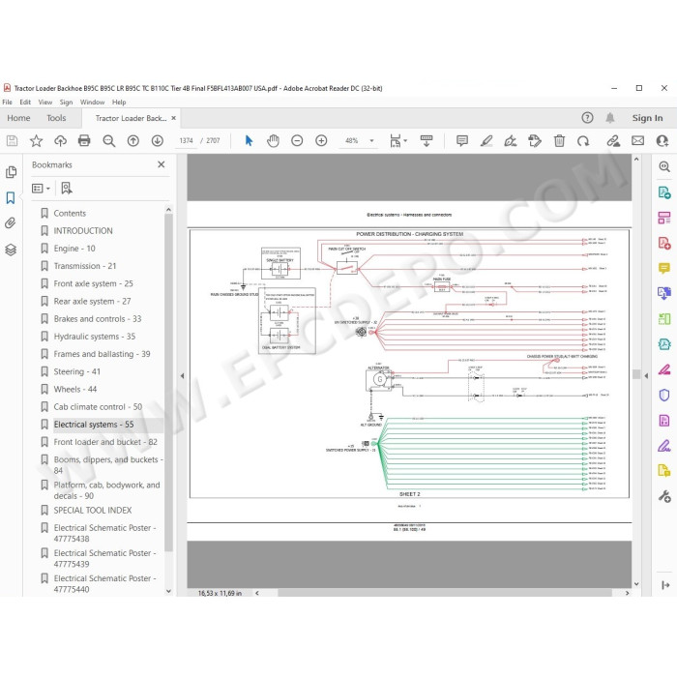Open the Sign document pen icon
Viewport: 677px width, 677px height.
[511, 141]
